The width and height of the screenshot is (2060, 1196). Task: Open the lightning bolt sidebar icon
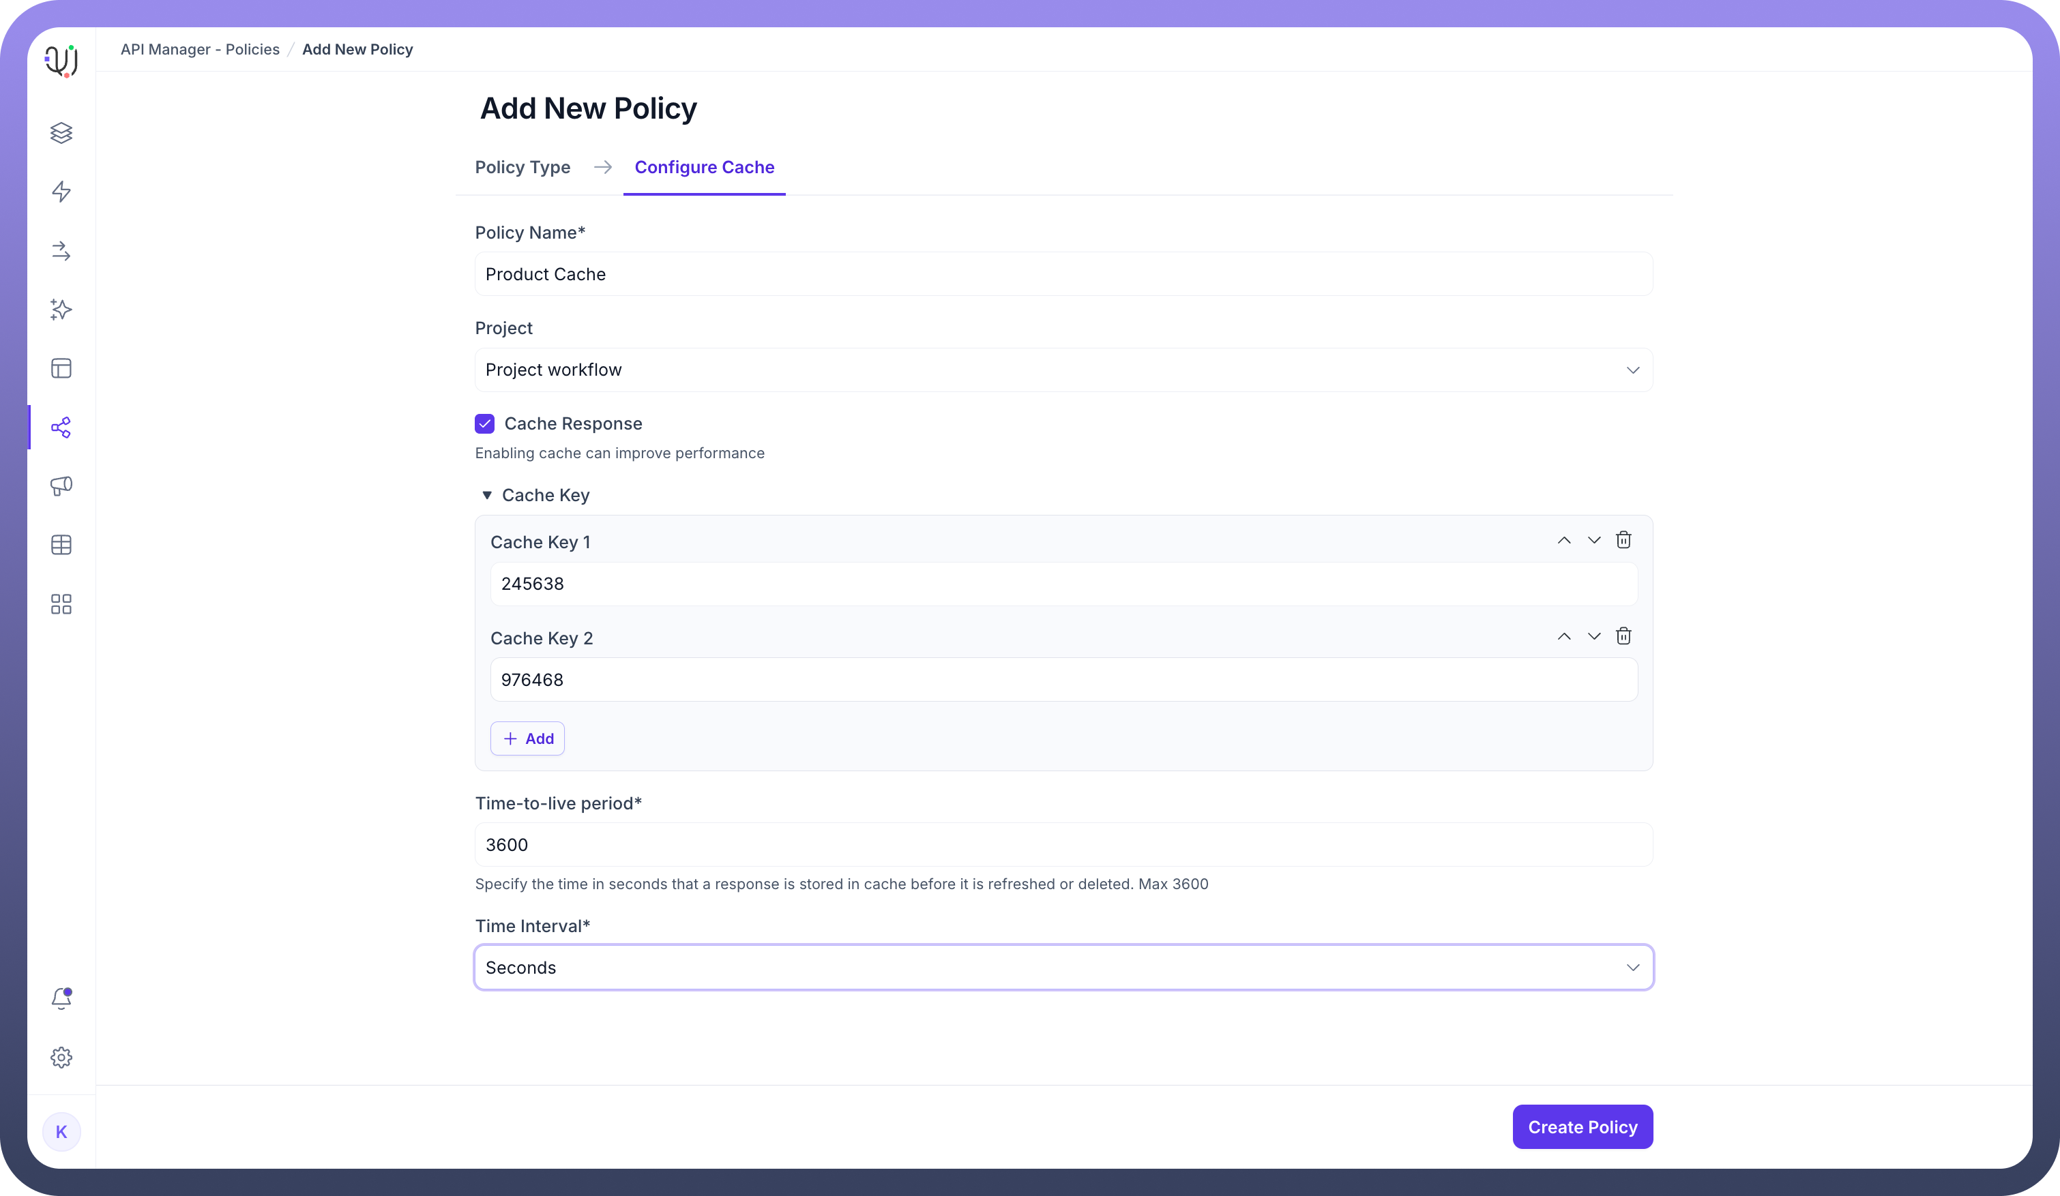61,191
